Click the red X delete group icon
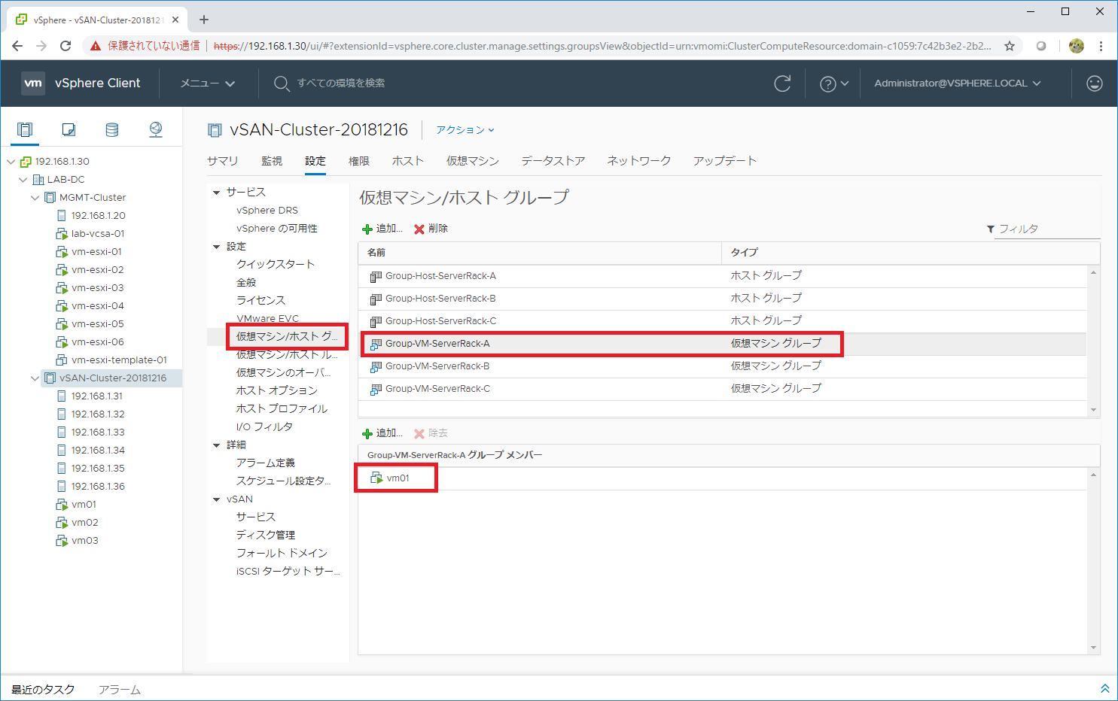The image size is (1118, 701). pos(419,229)
